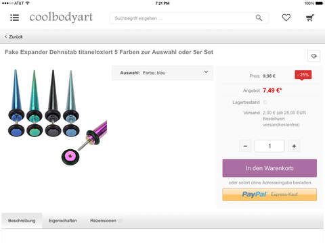325x243 pixels.
Task: Tap the back chevron next to Zurück
Action: [x=6, y=36]
